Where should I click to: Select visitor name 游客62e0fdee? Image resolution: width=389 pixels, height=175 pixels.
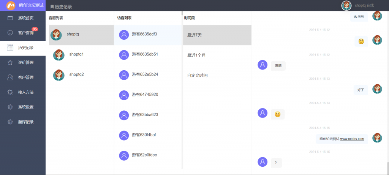click(144, 155)
